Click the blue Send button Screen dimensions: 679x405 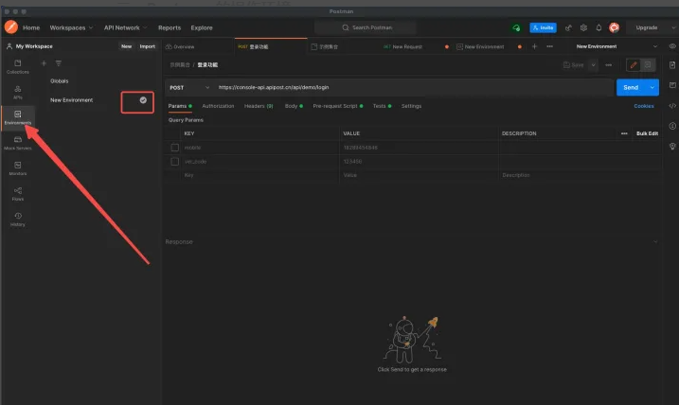click(631, 87)
